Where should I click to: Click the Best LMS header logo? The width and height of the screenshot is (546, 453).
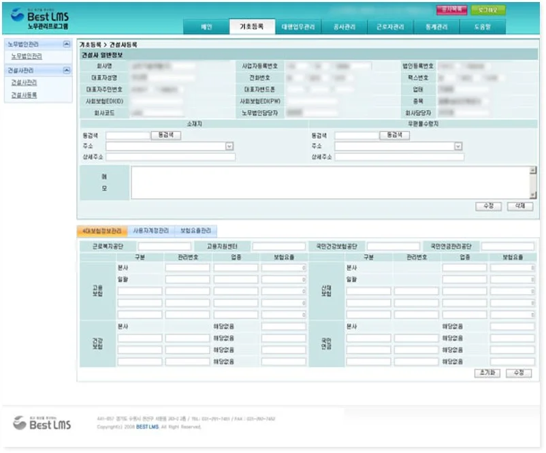click(x=40, y=18)
